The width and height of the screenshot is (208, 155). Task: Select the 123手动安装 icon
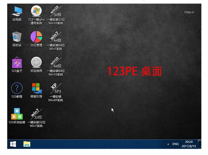pyautogui.click(x=17, y=116)
